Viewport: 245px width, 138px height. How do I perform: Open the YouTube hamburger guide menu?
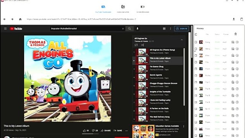pyautogui.click(x=5, y=29)
